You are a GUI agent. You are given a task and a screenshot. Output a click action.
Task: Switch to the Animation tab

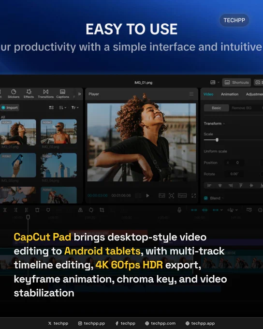pos(230,94)
